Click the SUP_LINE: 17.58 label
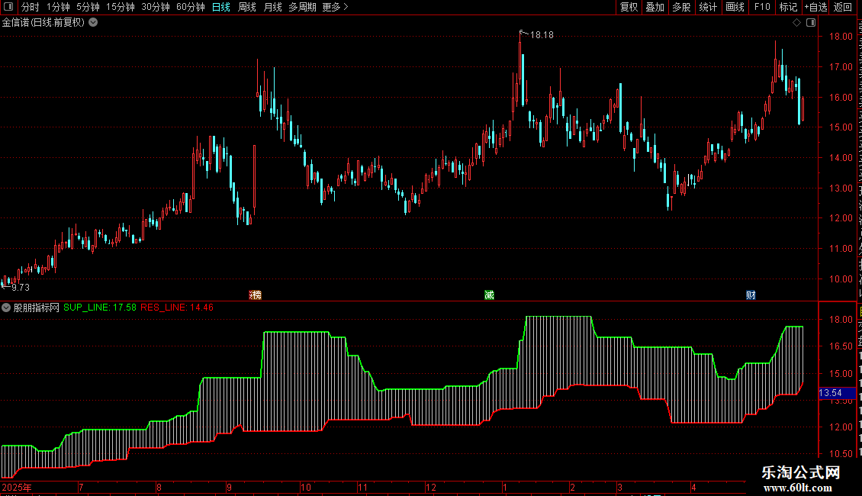The height and width of the screenshot is (496, 862). pyautogui.click(x=99, y=308)
